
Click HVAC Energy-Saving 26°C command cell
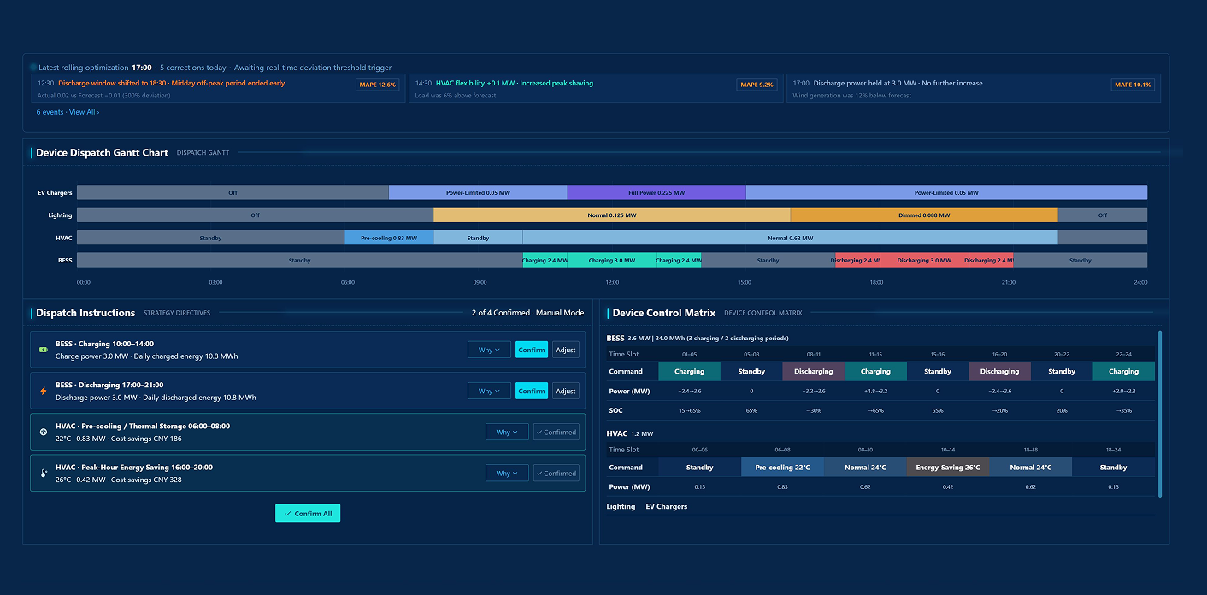click(948, 467)
